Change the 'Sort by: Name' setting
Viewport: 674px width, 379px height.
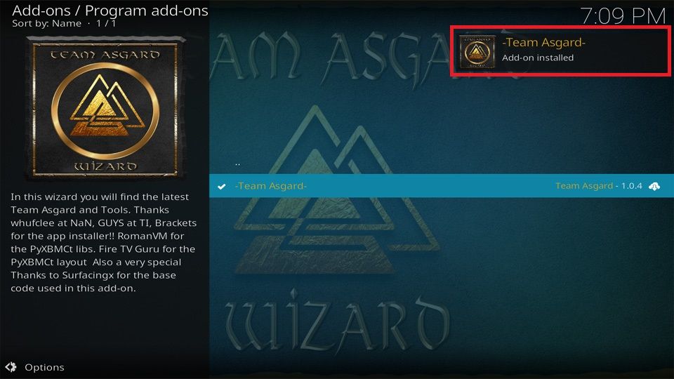(x=46, y=24)
